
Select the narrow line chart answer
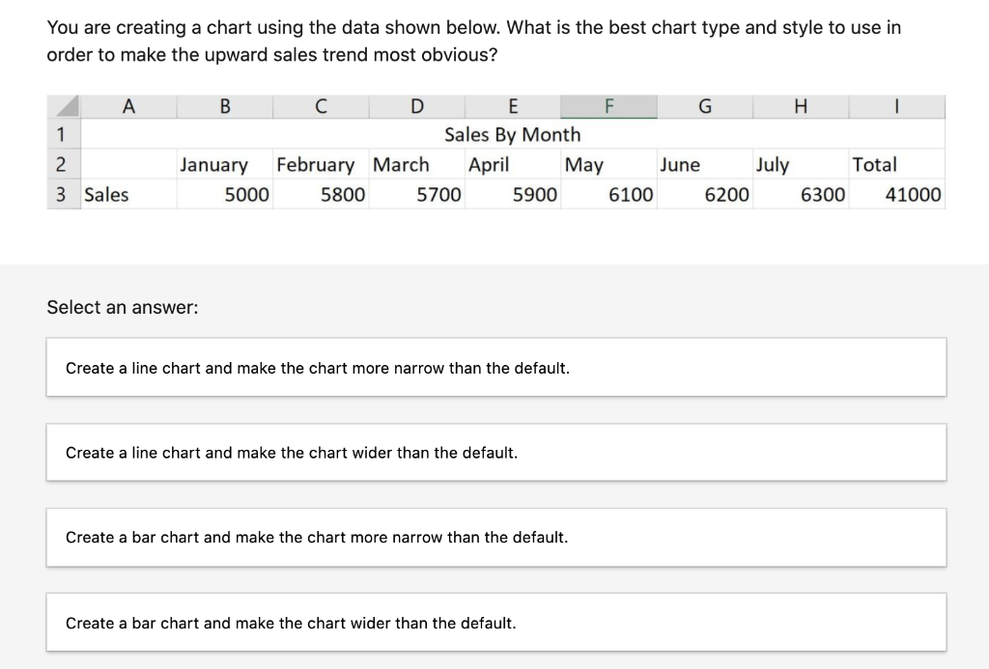[x=495, y=367]
